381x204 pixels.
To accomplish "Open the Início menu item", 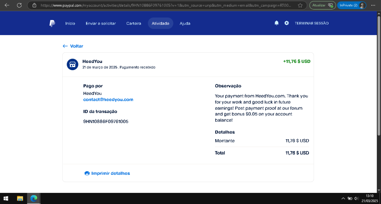I will click(x=70, y=23).
